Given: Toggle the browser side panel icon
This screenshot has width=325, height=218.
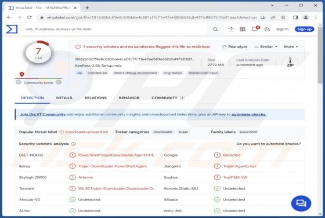Looking at the screenshot, I should (x=295, y=17).
